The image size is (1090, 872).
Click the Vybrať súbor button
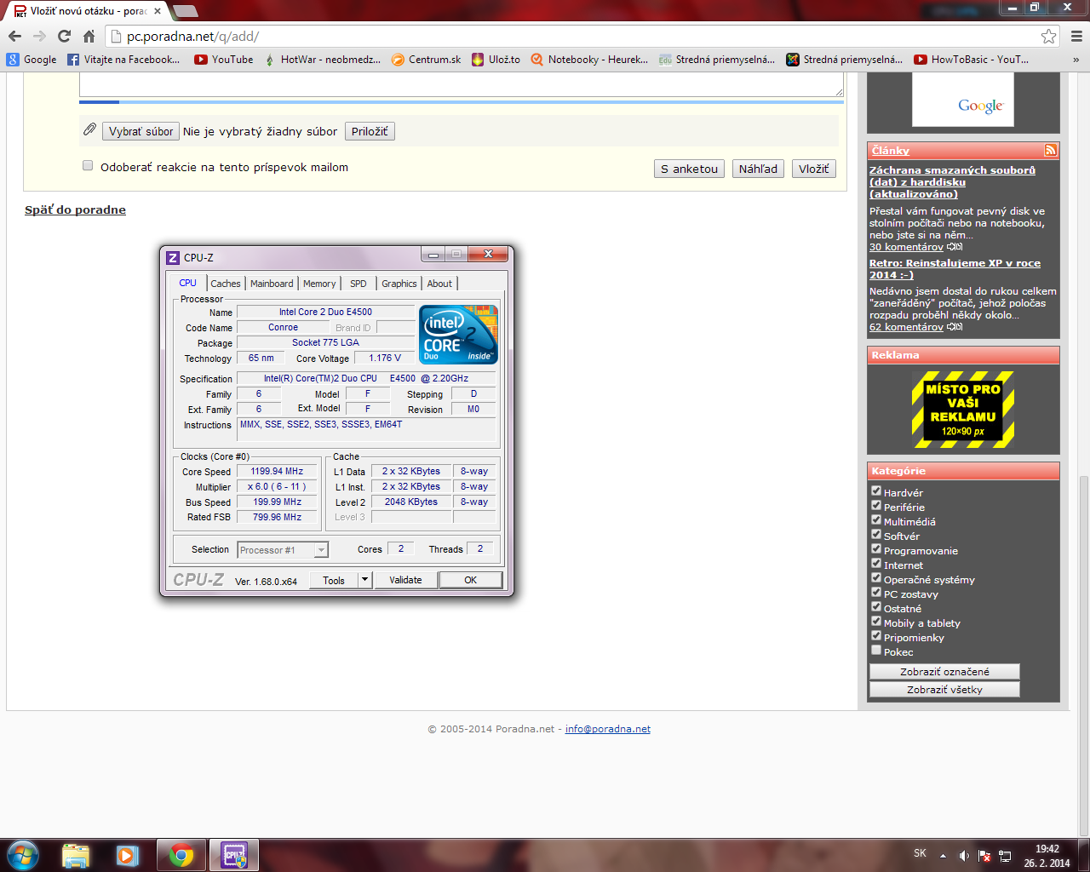click(x=141, y=131)
